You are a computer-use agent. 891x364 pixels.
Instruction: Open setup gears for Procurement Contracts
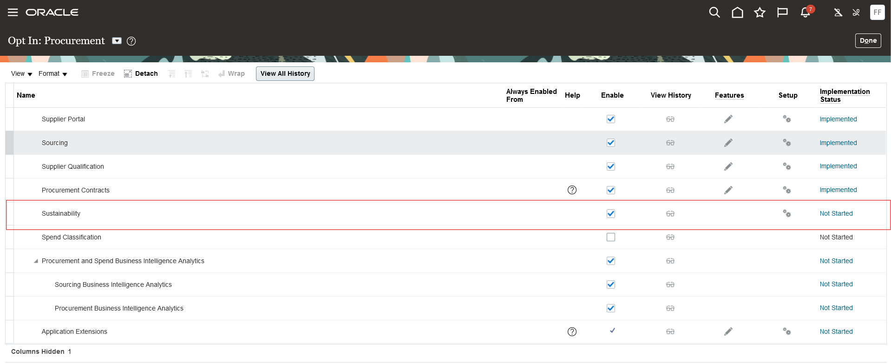pos(787,190)
